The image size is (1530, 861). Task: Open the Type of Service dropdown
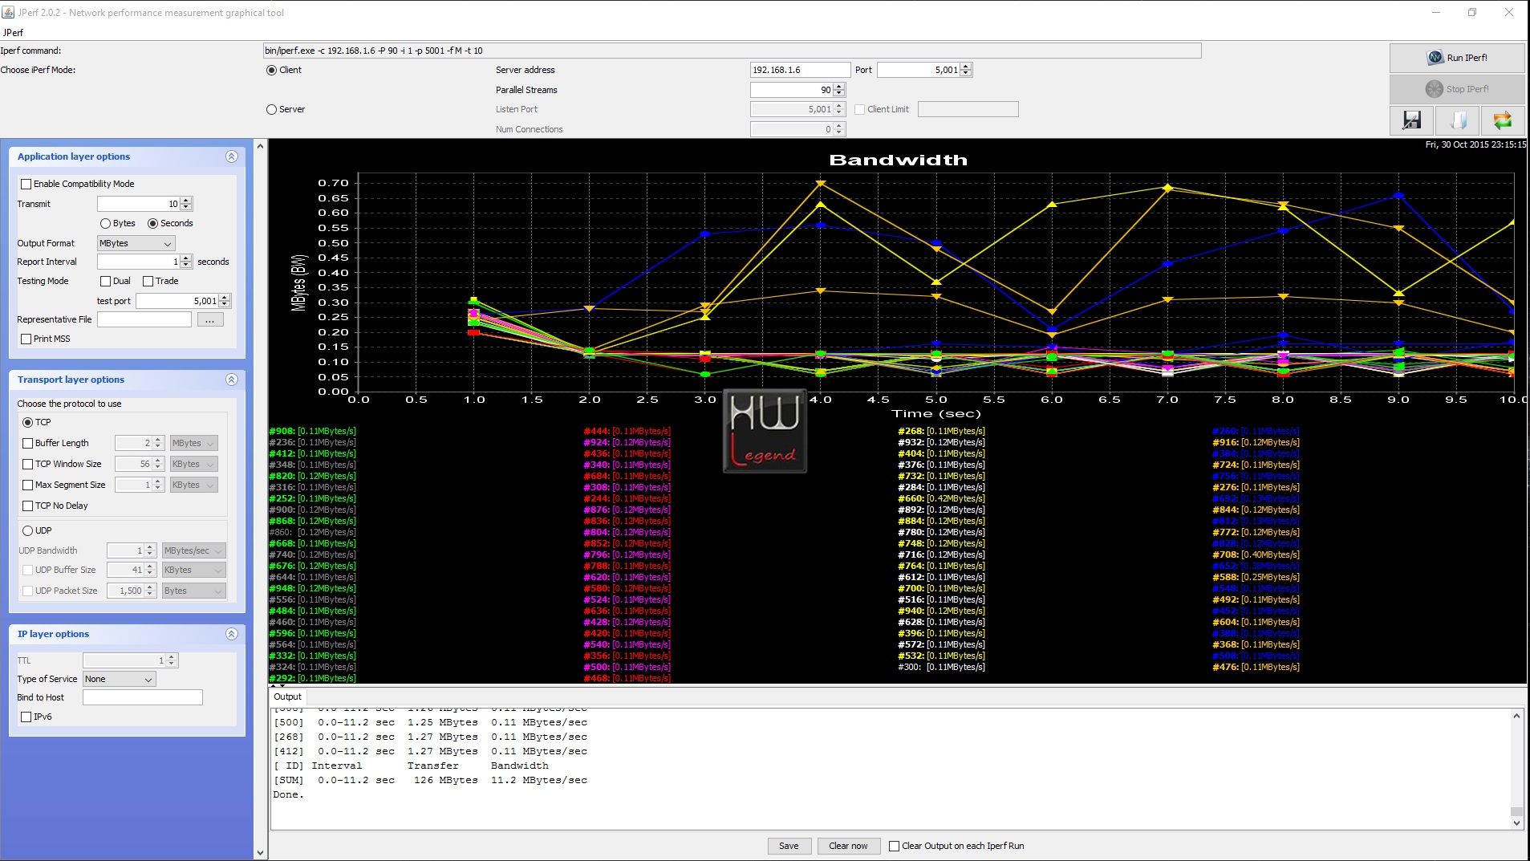click(119, 679)
